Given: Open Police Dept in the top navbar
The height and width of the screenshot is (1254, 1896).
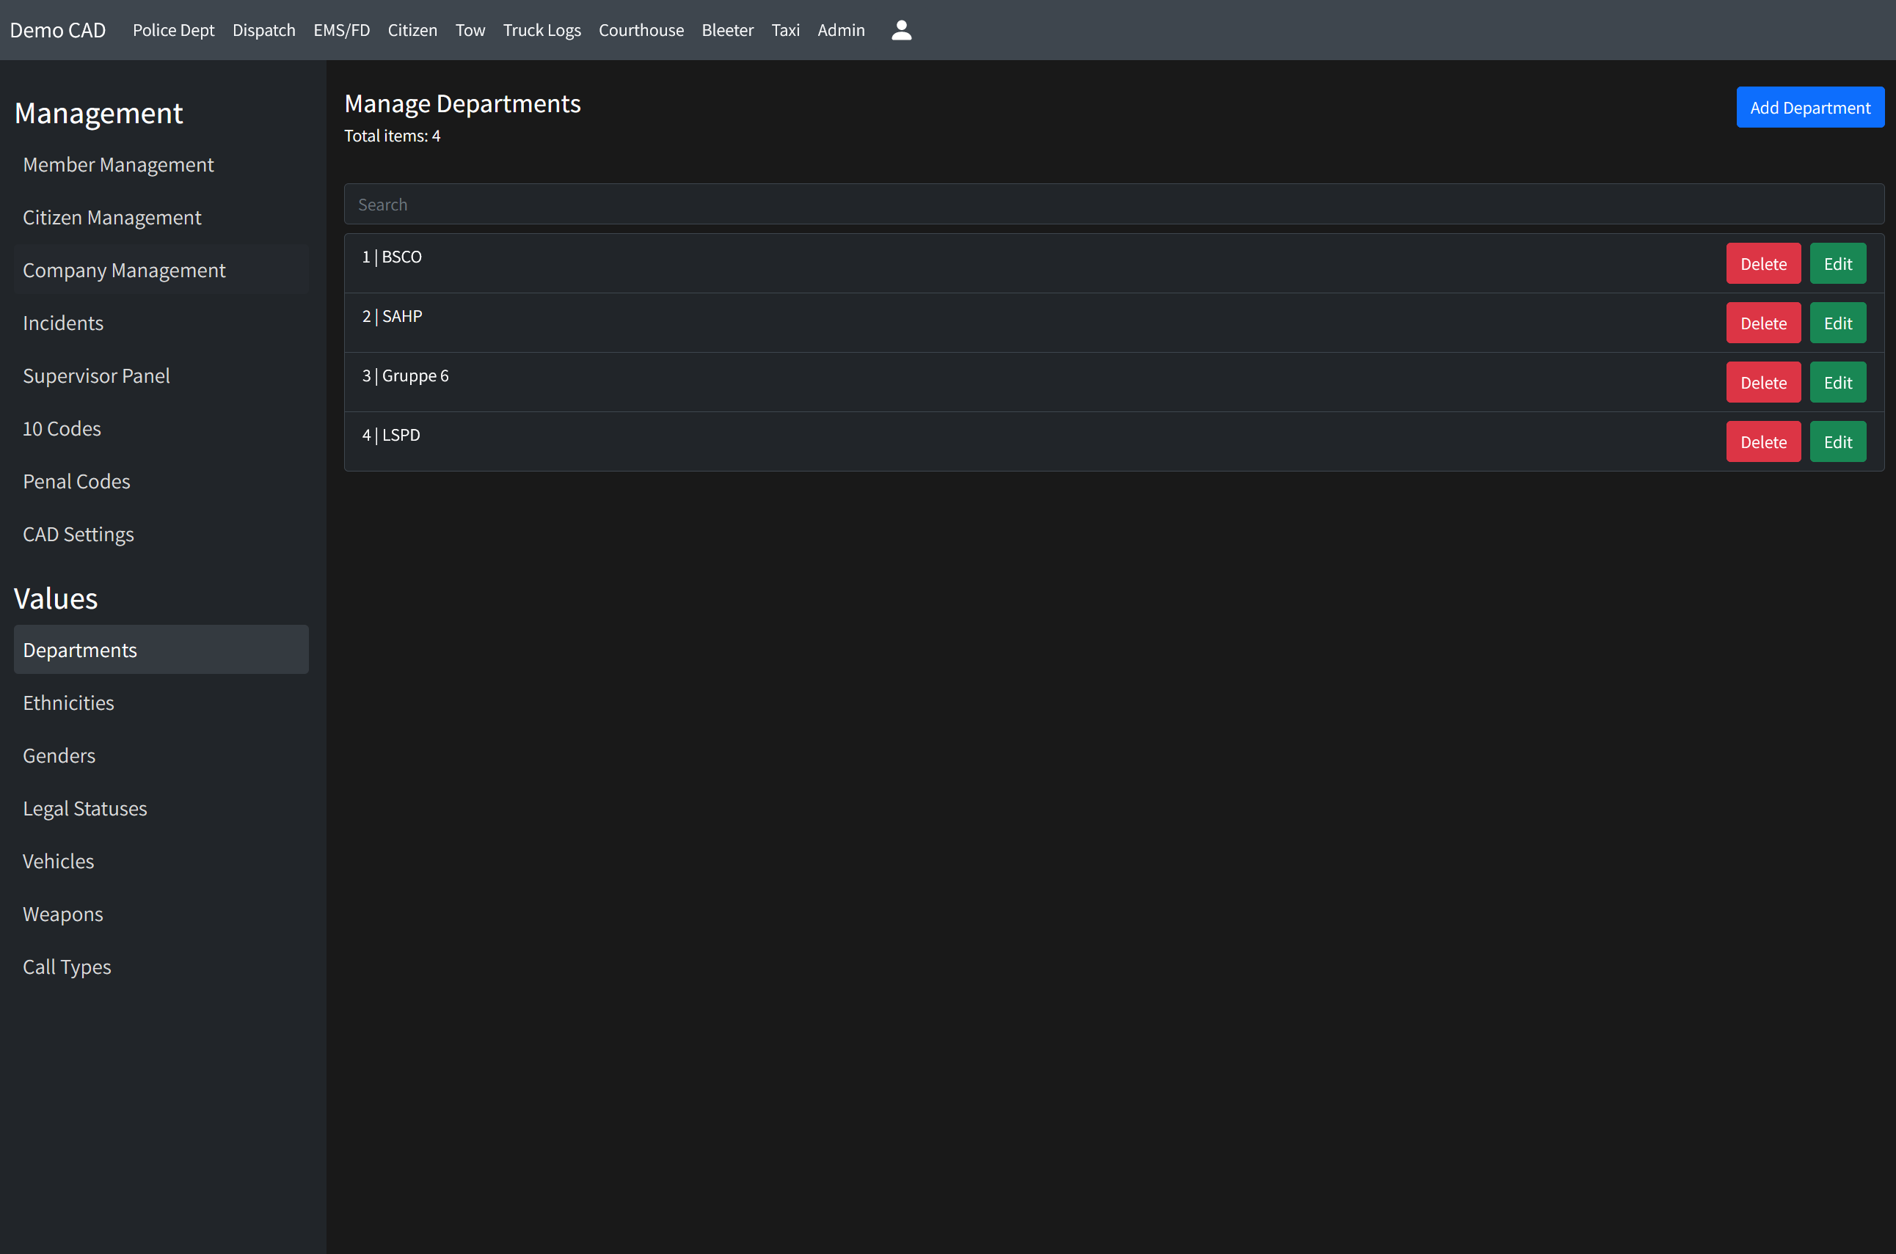Looking at the screenshot, I should click(174, 30).
